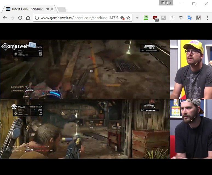
Task: Click the Philipp profile button
Action: [x=166, y=3]
